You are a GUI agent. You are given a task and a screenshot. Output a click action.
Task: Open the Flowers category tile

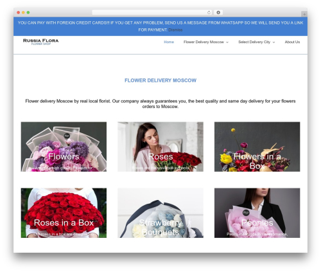click(64, 147)
